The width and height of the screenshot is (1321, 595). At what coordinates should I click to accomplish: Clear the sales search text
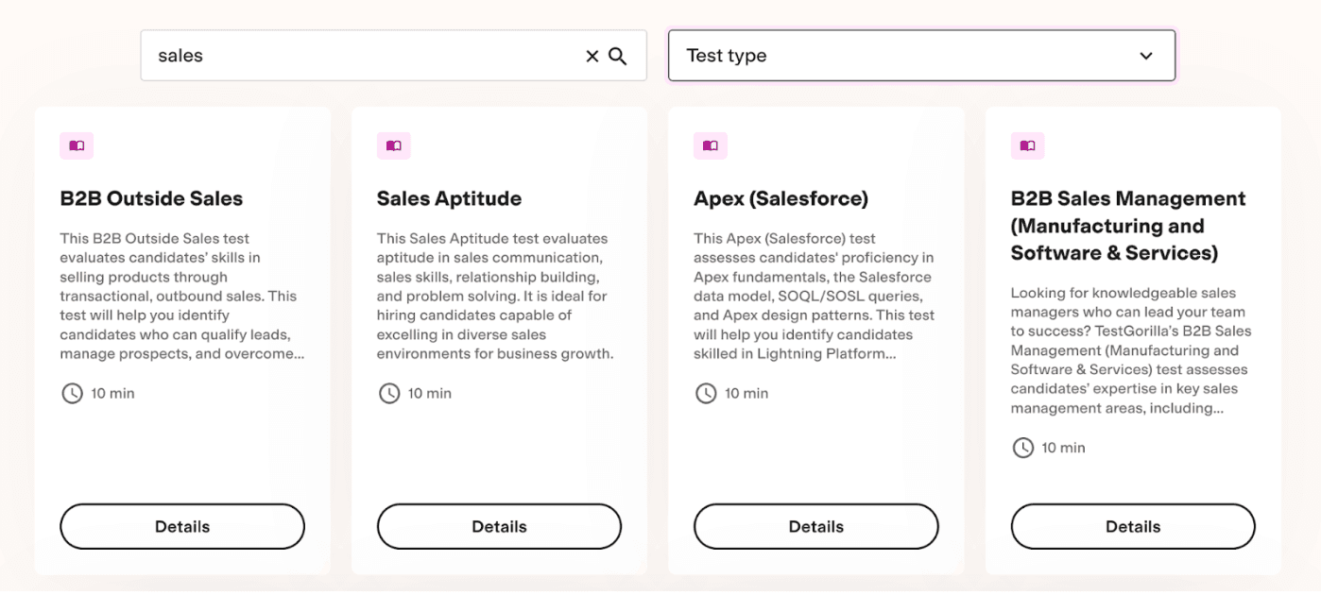[x=592, y=56]
